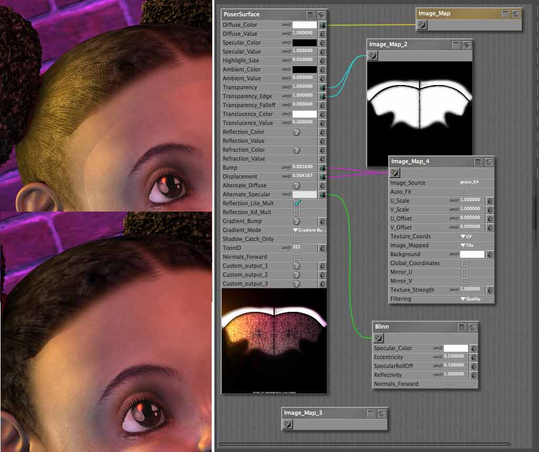Viewport: 539px width, 452px height.
Task: Uncheck the Reflection_Lite_Mult checkbox
Action: [x=297, y=203]
